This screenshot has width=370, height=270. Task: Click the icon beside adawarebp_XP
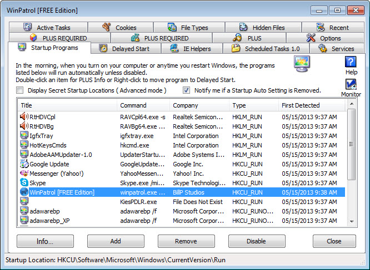(24, 220)
